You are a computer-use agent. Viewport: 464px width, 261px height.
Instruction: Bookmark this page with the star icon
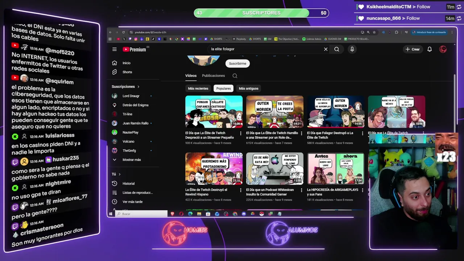point(374,32)
